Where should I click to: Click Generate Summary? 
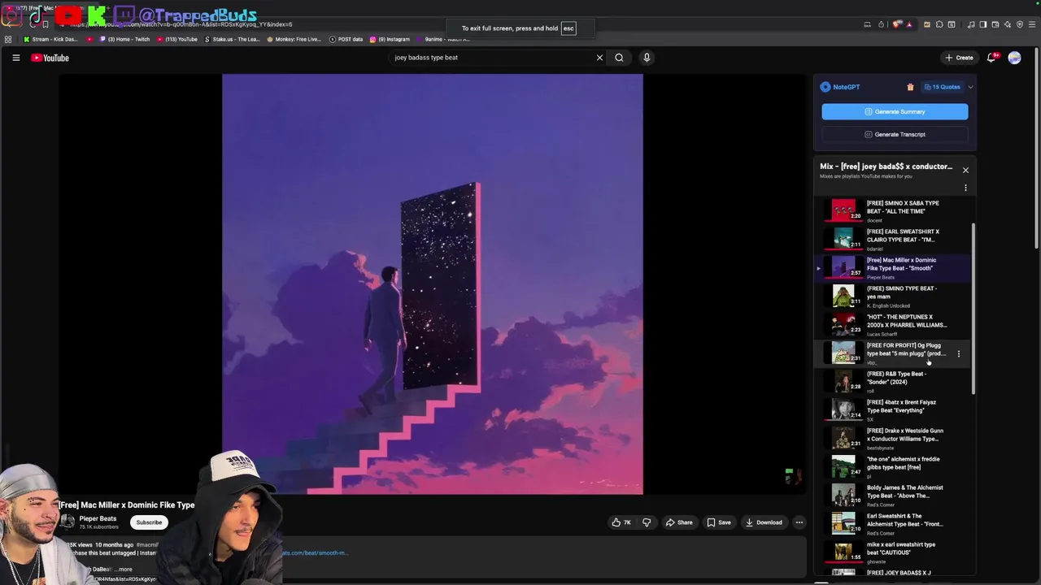tap(895, 111)
